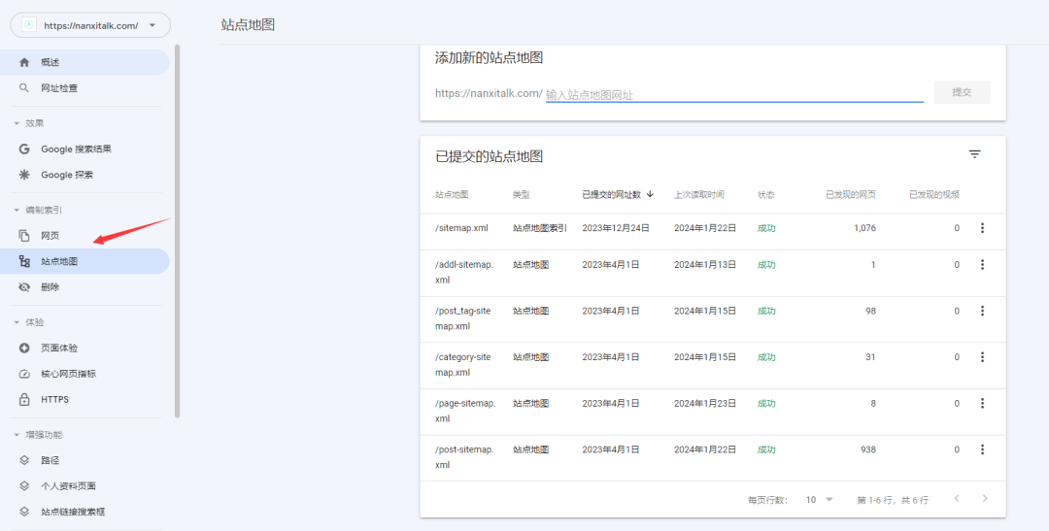
Task: Open 网址检查 in the sidebar
Action: pos(85,87)
